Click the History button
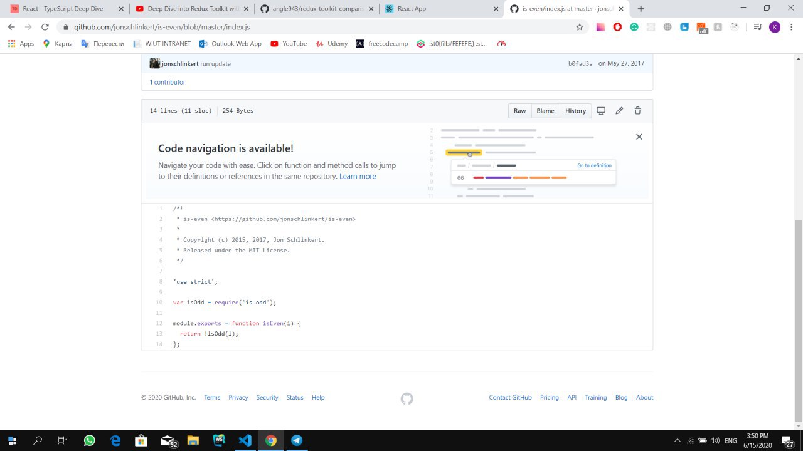The image size is (803, 451). (575, 111)
